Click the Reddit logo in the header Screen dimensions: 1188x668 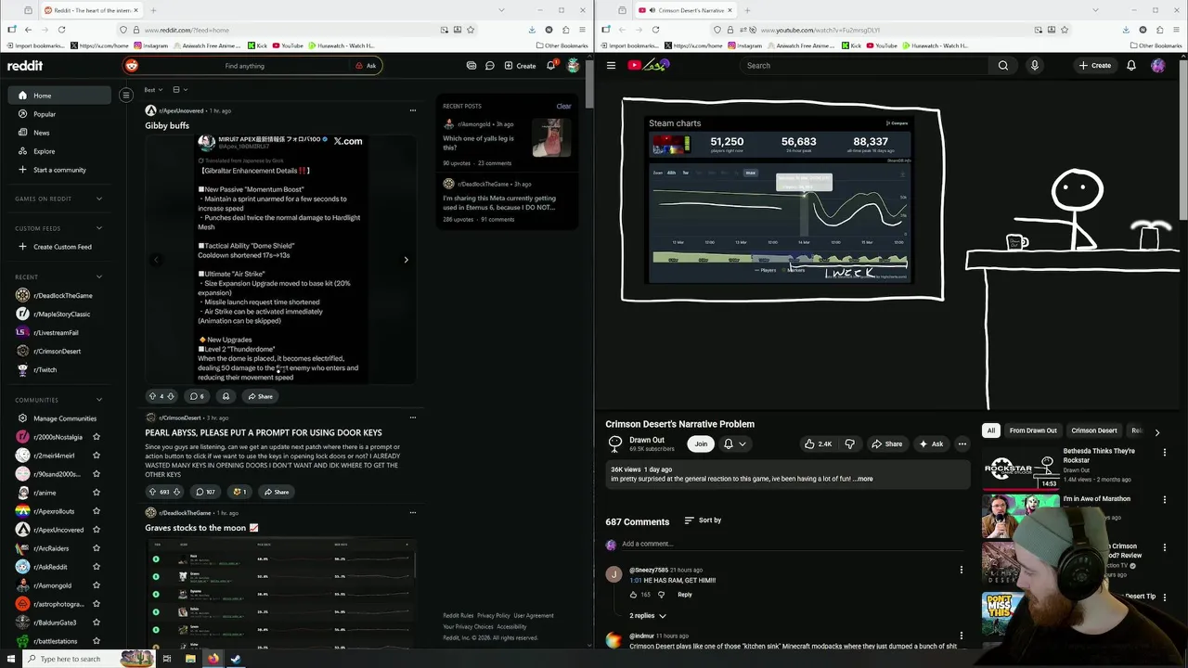pyautogui.click(x=25, y=66)
